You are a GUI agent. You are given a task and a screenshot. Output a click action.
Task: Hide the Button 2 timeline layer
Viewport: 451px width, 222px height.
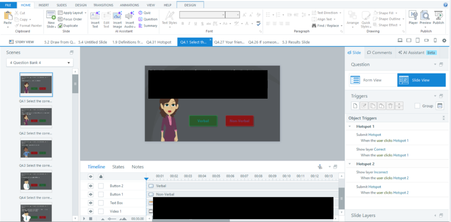90,186
